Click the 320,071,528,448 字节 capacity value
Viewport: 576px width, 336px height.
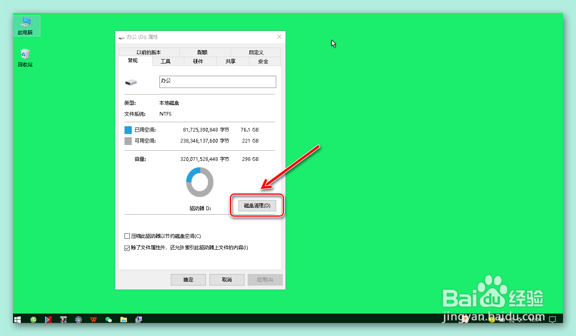point(205,159)
